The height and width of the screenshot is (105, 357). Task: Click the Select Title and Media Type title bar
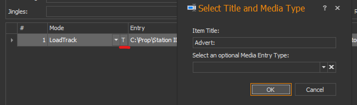[251, 8]
